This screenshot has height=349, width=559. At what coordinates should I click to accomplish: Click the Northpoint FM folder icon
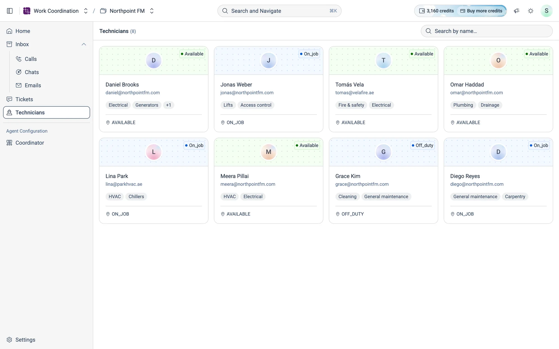tap(103, 11)
